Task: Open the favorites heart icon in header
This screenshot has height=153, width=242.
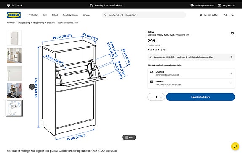Action: click(x=226, y=15)
